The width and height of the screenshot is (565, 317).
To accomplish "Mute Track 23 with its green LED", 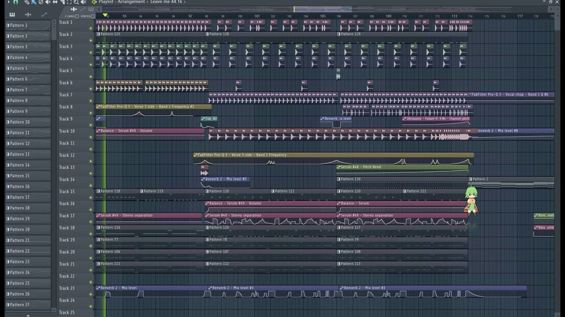I will (91, 294).
